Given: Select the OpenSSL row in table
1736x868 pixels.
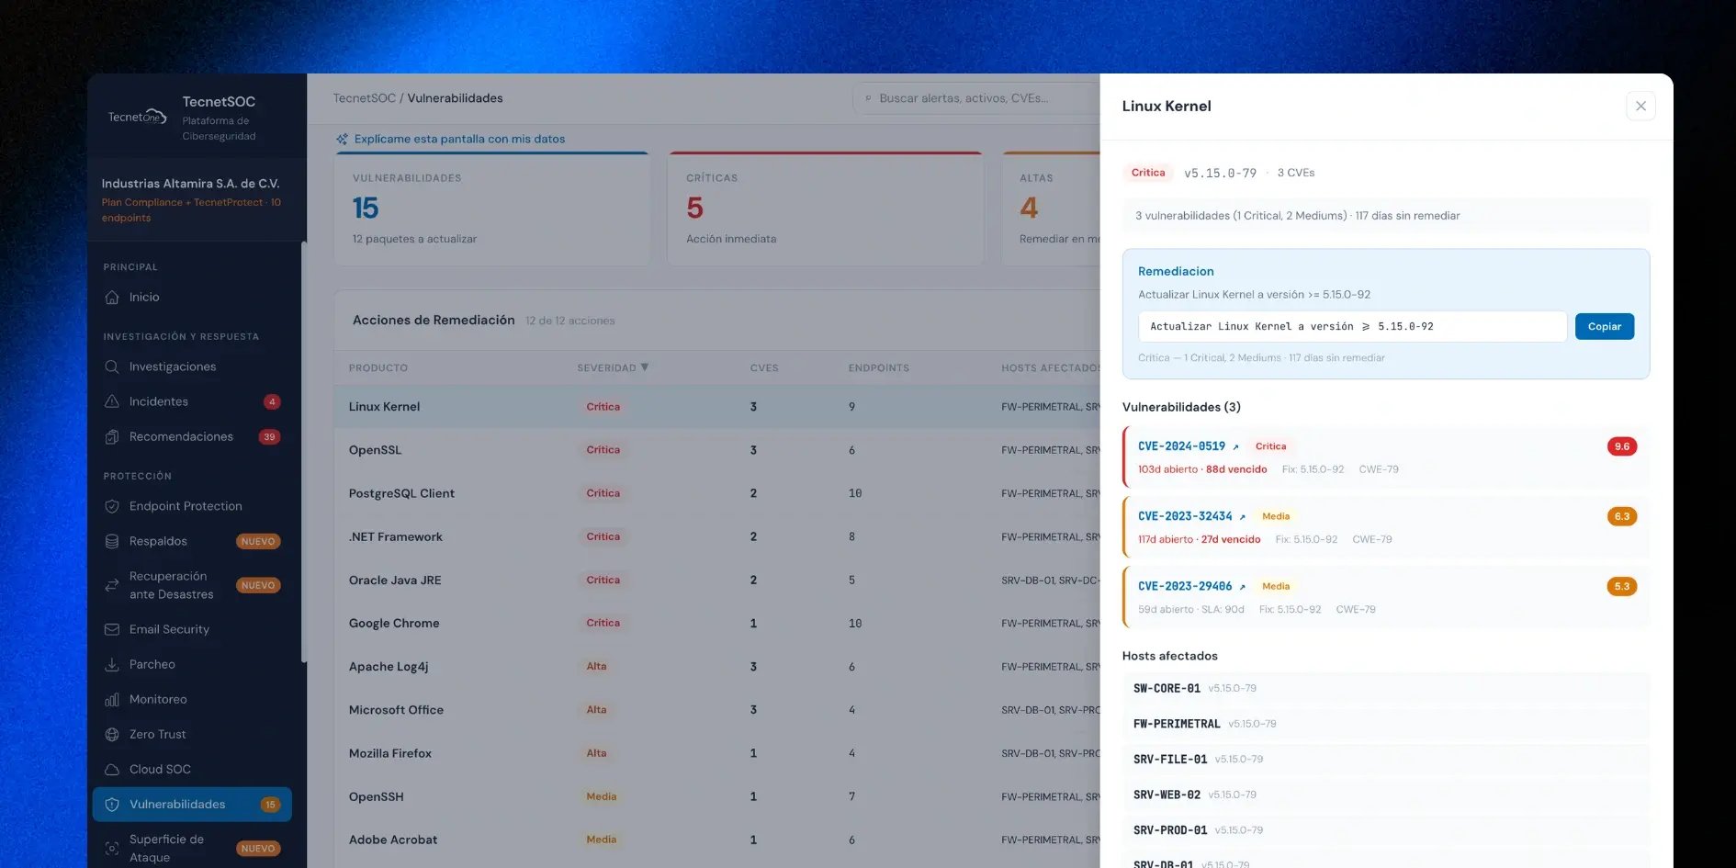Looking at the screenshot, I should point(717,450).
